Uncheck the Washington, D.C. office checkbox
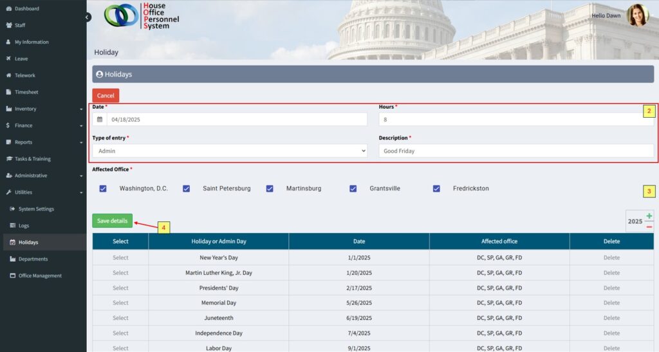 click(103, 189)
